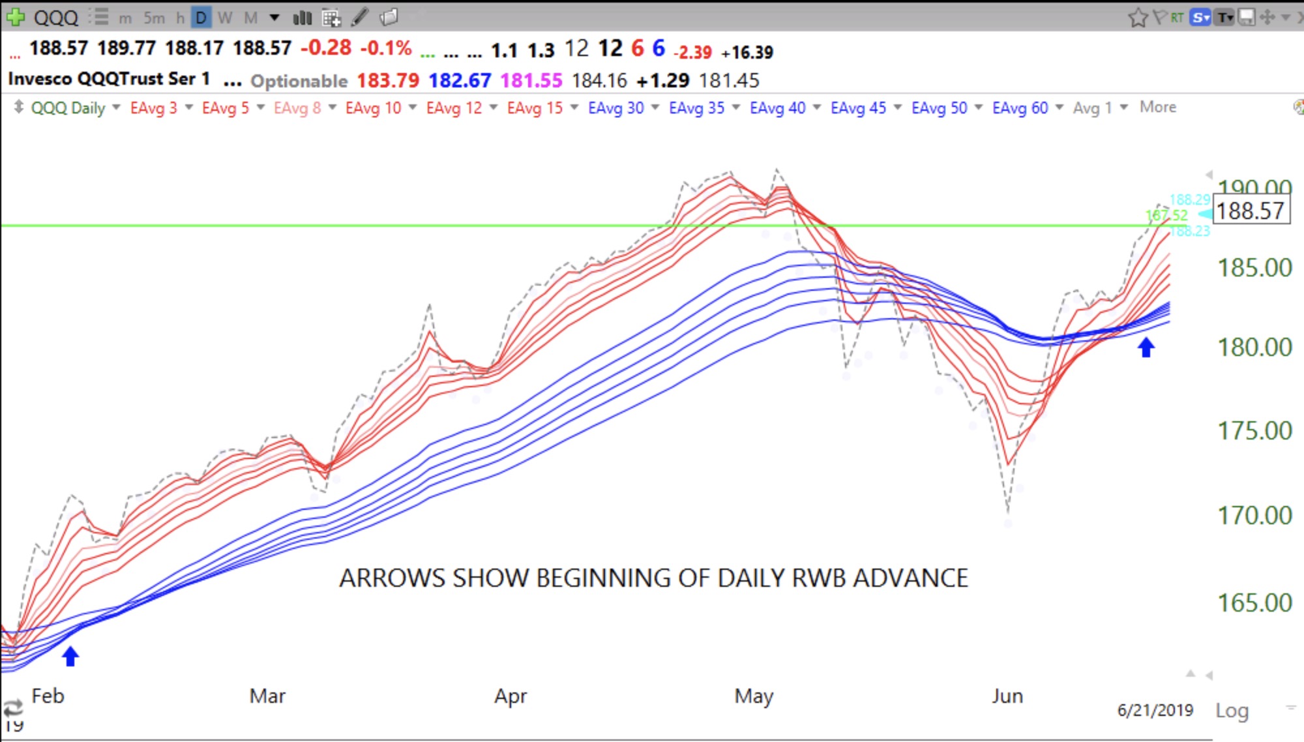Click the 185.00 price axis label

1255,267
